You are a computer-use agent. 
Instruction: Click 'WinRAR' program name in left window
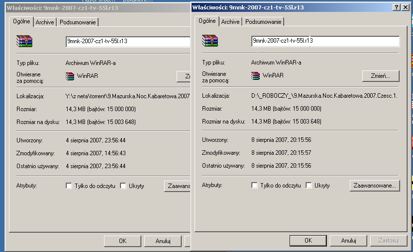coord(88,76)
